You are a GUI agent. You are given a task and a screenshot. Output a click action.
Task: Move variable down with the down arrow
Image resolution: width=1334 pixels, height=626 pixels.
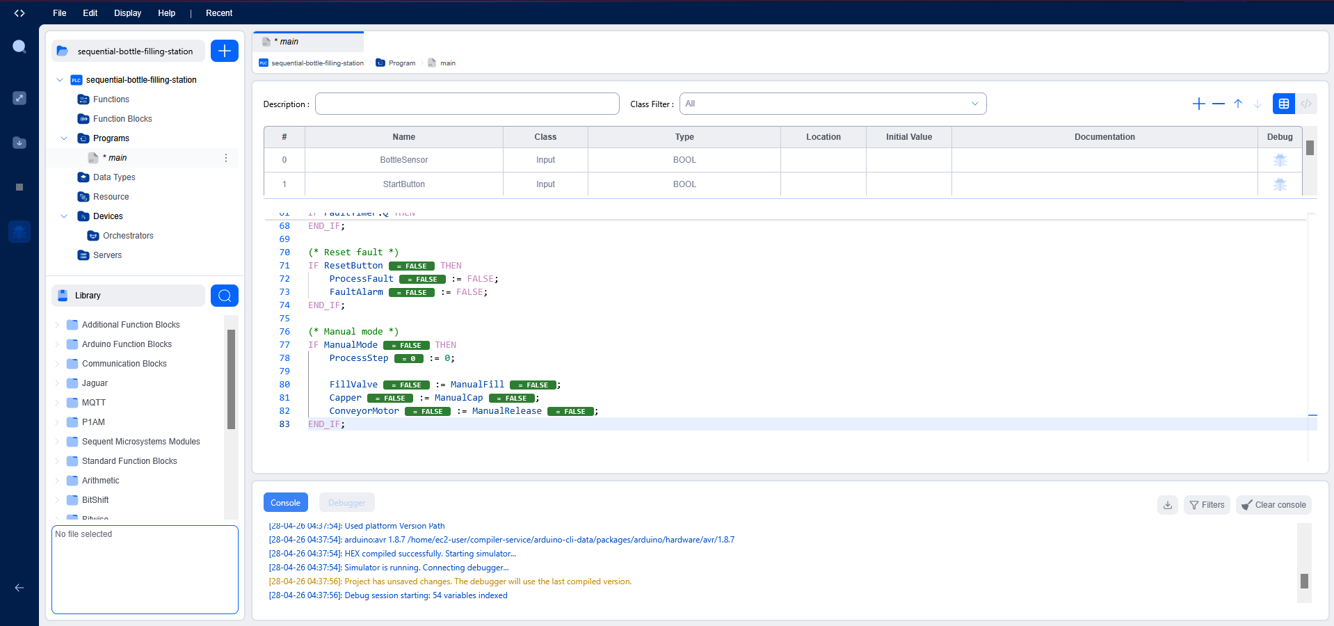(1257, 104)
